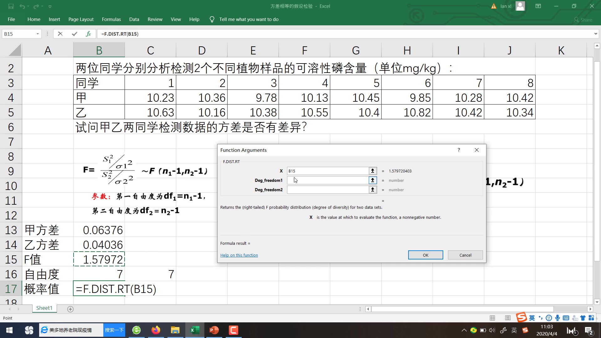601x338 pixels.
Task: Click the Cancel (X) icon in formula bar
Action: point(60,34)
